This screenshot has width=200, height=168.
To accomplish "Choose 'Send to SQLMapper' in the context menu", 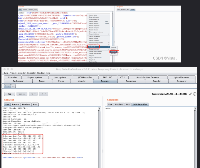I will [x=95, y=36].
